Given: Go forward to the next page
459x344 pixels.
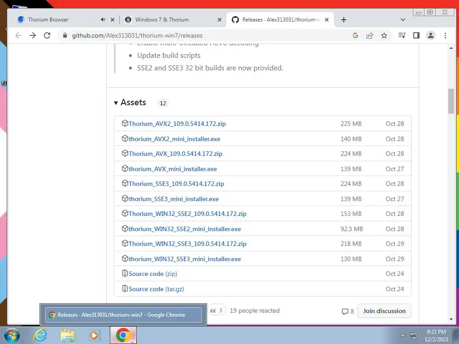Looking at the screenshot, I should pos(32,35).
